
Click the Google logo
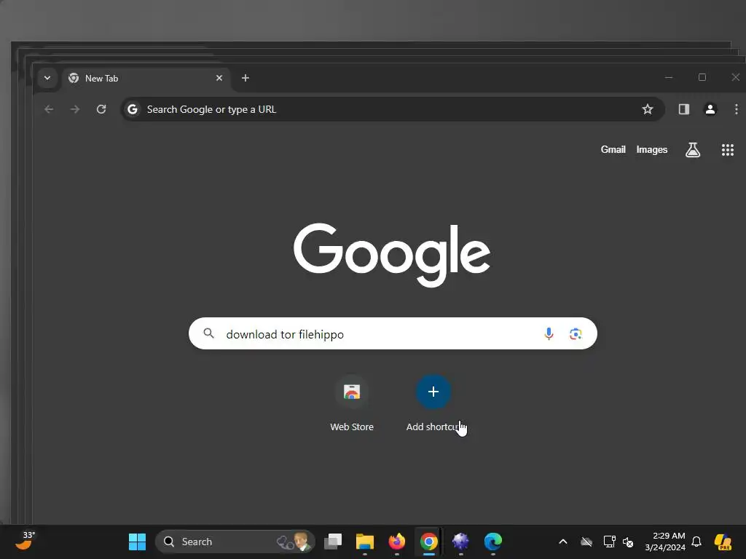pyautogui.click(x=392, y=255)
